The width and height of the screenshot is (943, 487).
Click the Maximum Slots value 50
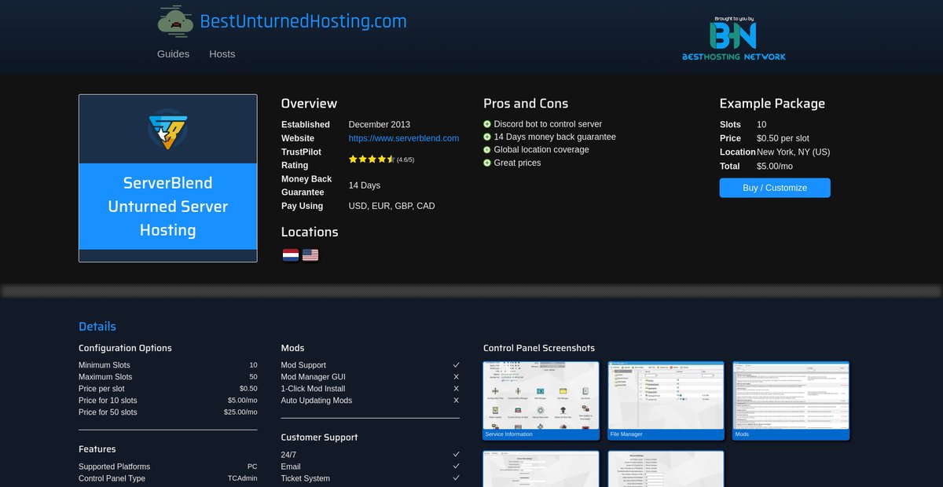tap(253, 377)
